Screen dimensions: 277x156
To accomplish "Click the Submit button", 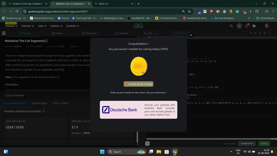I will (x=264, y=143).
